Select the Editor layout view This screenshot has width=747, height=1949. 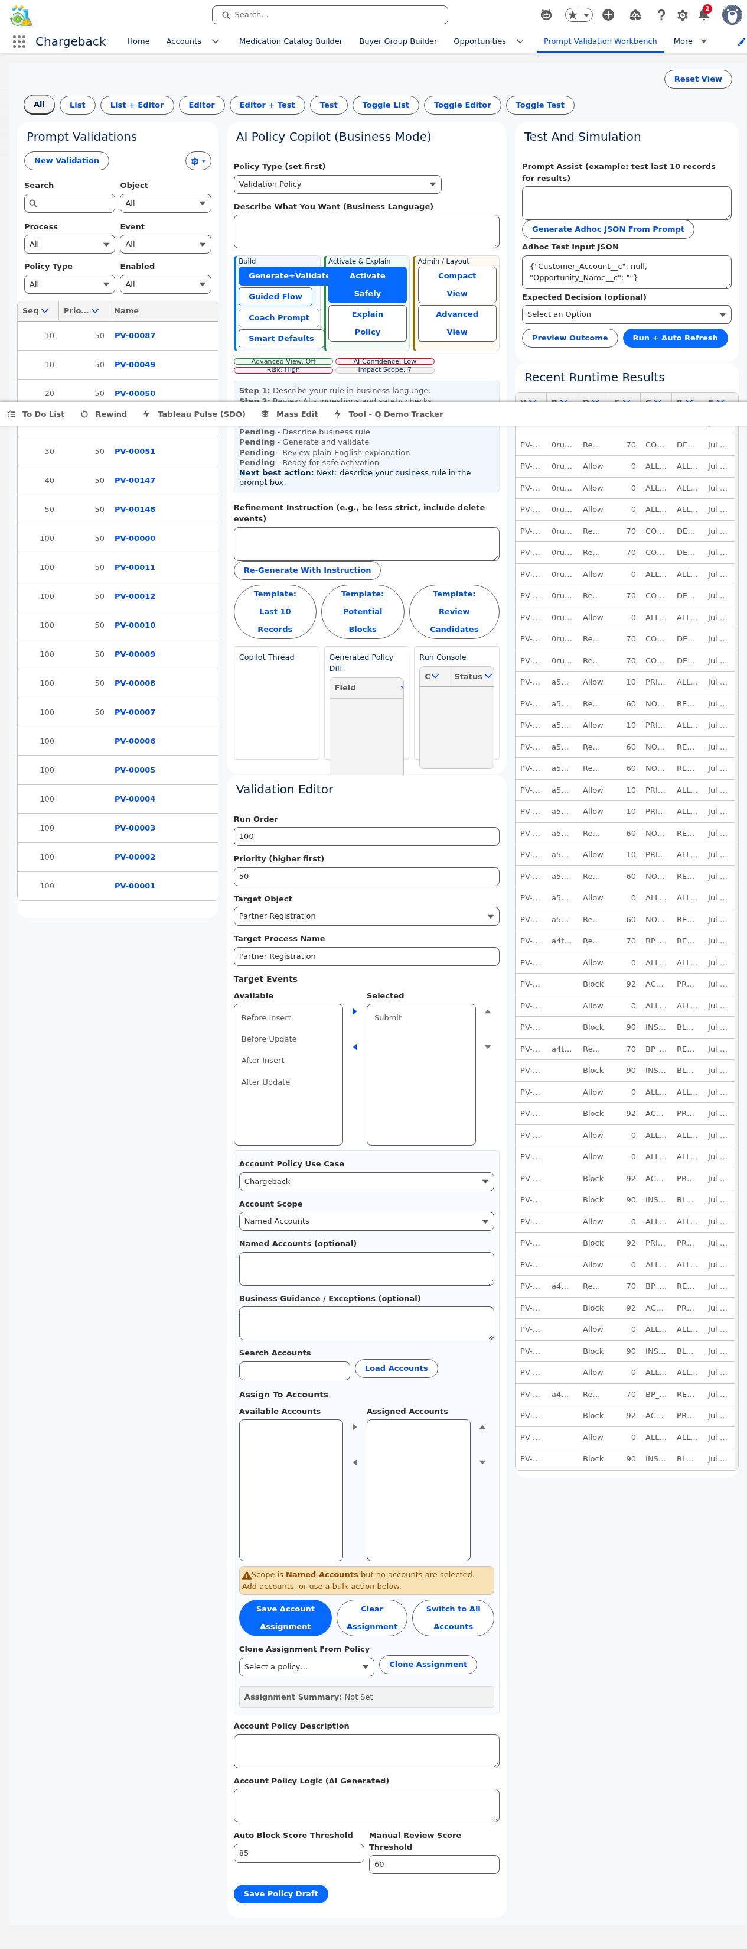(202, 105)
